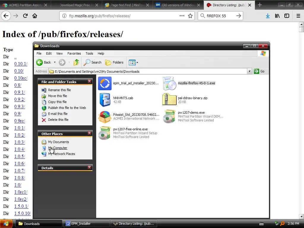Switch to the Download Magic Free tab

coord(77,5)
